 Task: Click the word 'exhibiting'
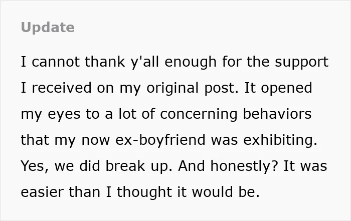click(x=280, y=141)
